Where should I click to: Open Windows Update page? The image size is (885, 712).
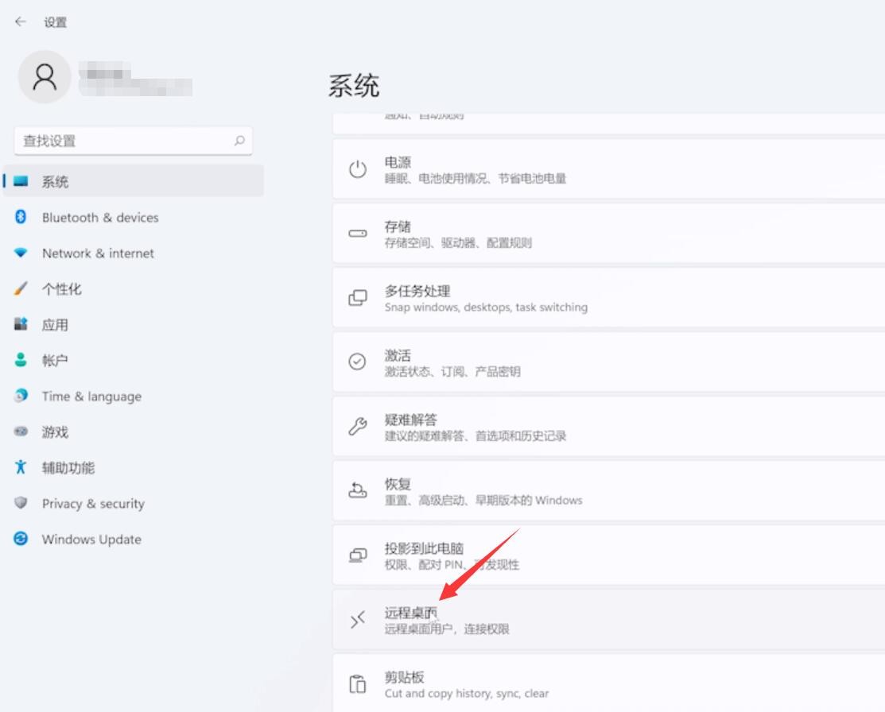91,540
